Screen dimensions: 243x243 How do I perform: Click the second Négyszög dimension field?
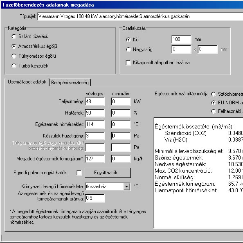click(x=207, y=49)
